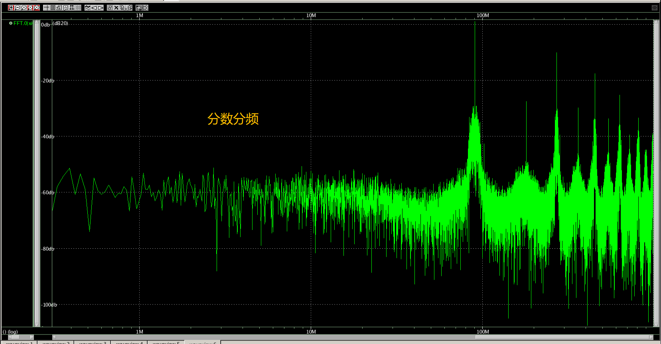Click the 1M label on bottom axis
This screenshot has height=344, width=661.
pyautogui.click(x=140, y=332)
